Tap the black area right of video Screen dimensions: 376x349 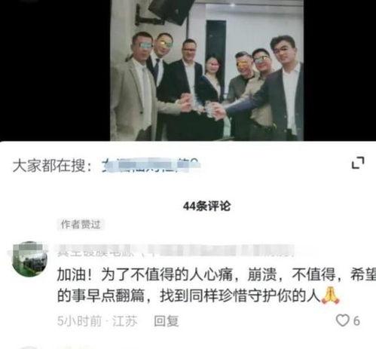[340, 70]
